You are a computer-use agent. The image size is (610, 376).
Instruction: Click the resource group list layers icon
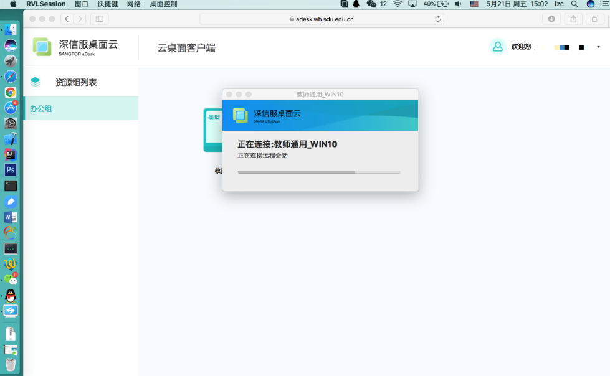[x=36, y=82]
